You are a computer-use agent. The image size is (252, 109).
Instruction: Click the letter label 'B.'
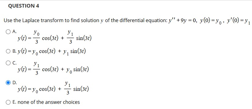click(14, 51)
